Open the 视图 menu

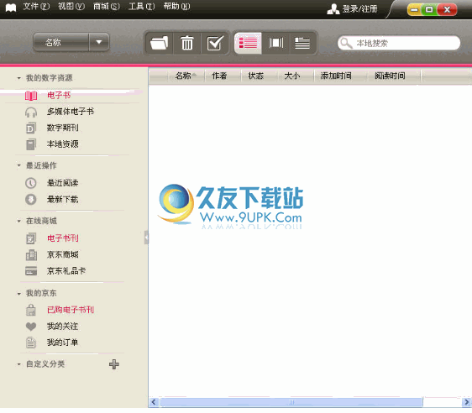click(71, 7)
